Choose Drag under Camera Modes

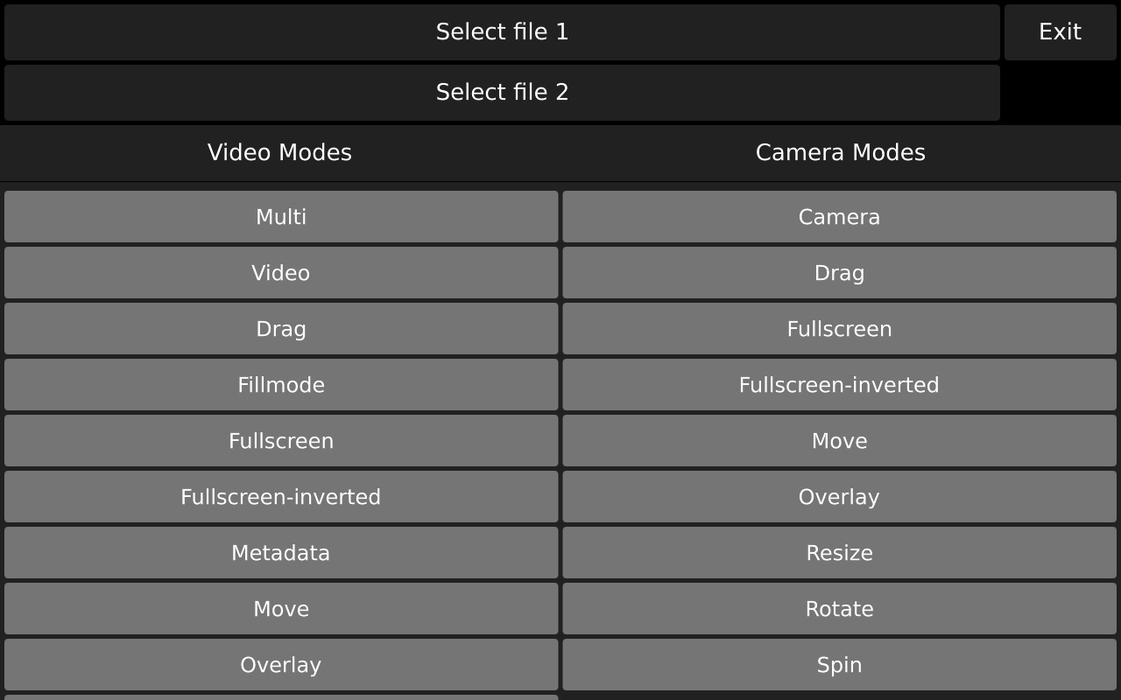click(x=840, y=273)
